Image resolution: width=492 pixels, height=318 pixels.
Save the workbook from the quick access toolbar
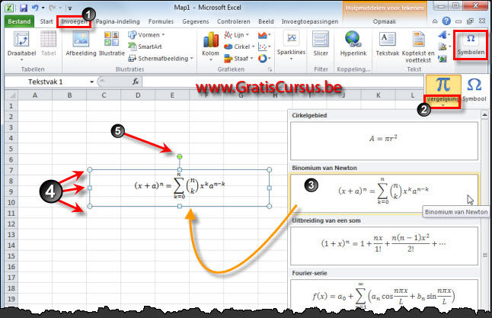[x=24, y=8]
